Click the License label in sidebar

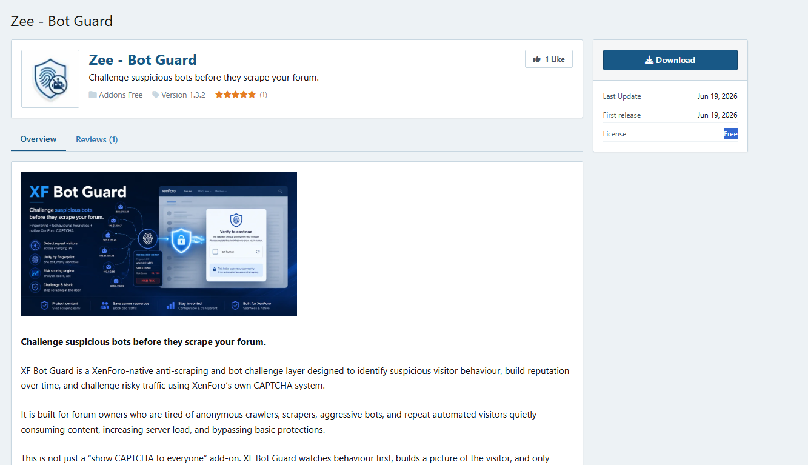[615, 134]
